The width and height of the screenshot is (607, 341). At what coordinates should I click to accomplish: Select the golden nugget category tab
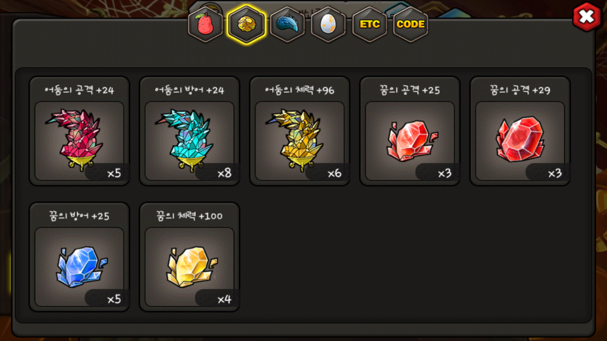click(x=246, y=25)
